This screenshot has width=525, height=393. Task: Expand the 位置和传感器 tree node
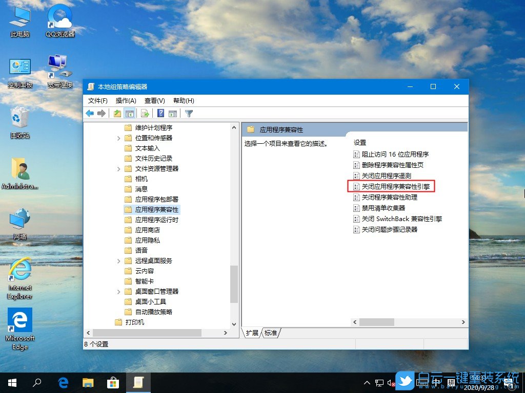[119, 138]
